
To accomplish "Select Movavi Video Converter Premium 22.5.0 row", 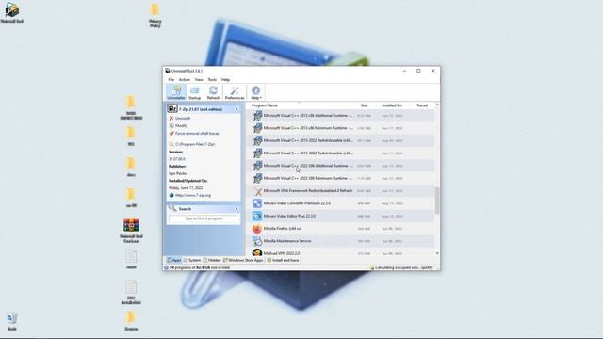I will [341, 203].
